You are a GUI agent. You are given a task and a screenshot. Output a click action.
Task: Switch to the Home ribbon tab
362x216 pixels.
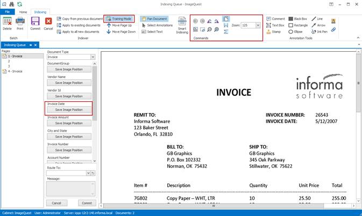pos(23,12)
